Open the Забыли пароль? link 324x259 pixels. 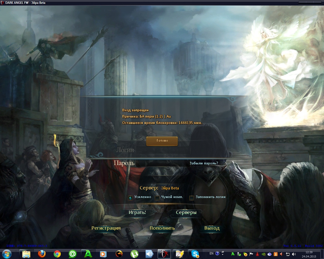coord(204,163)
